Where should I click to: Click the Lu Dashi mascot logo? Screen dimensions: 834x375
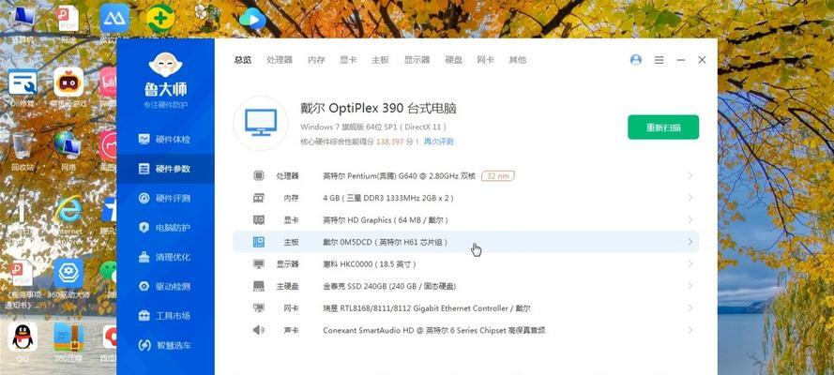(x=165, y=66)
